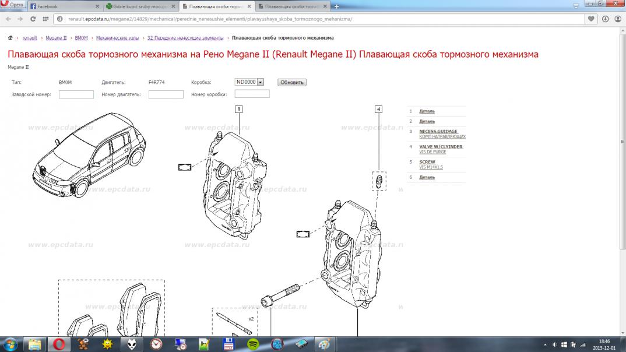The height and width of the screenshot is (352, 626).
Task: Click the site info globe icon
Action: click(x=60, y=19)
